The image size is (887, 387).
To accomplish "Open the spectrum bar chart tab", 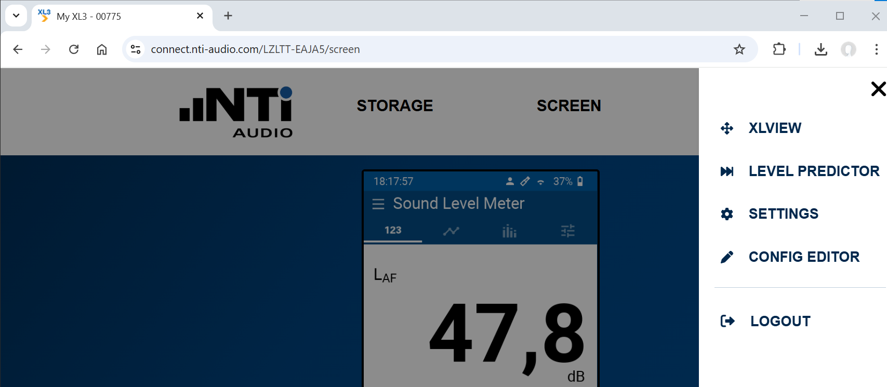I will [x=509, y=231].
